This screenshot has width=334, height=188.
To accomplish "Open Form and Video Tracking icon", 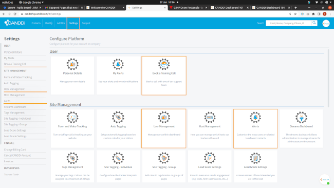I will pos(72,117).
